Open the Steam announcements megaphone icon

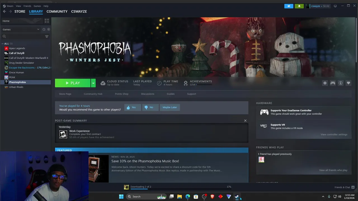click(289, 6)
